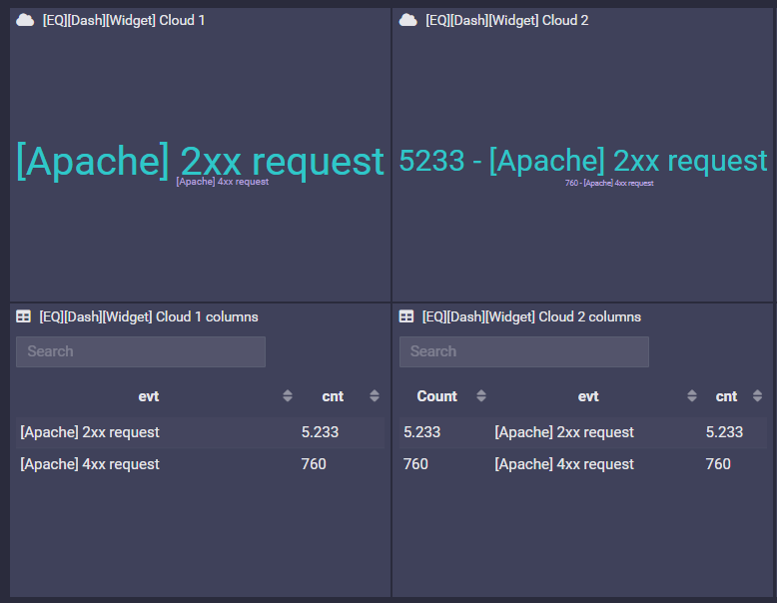Focus the Search field in Cloud 1 columns
Image resolution: width=777 pixels, height=603 pixels.
(x=141, y=351)
